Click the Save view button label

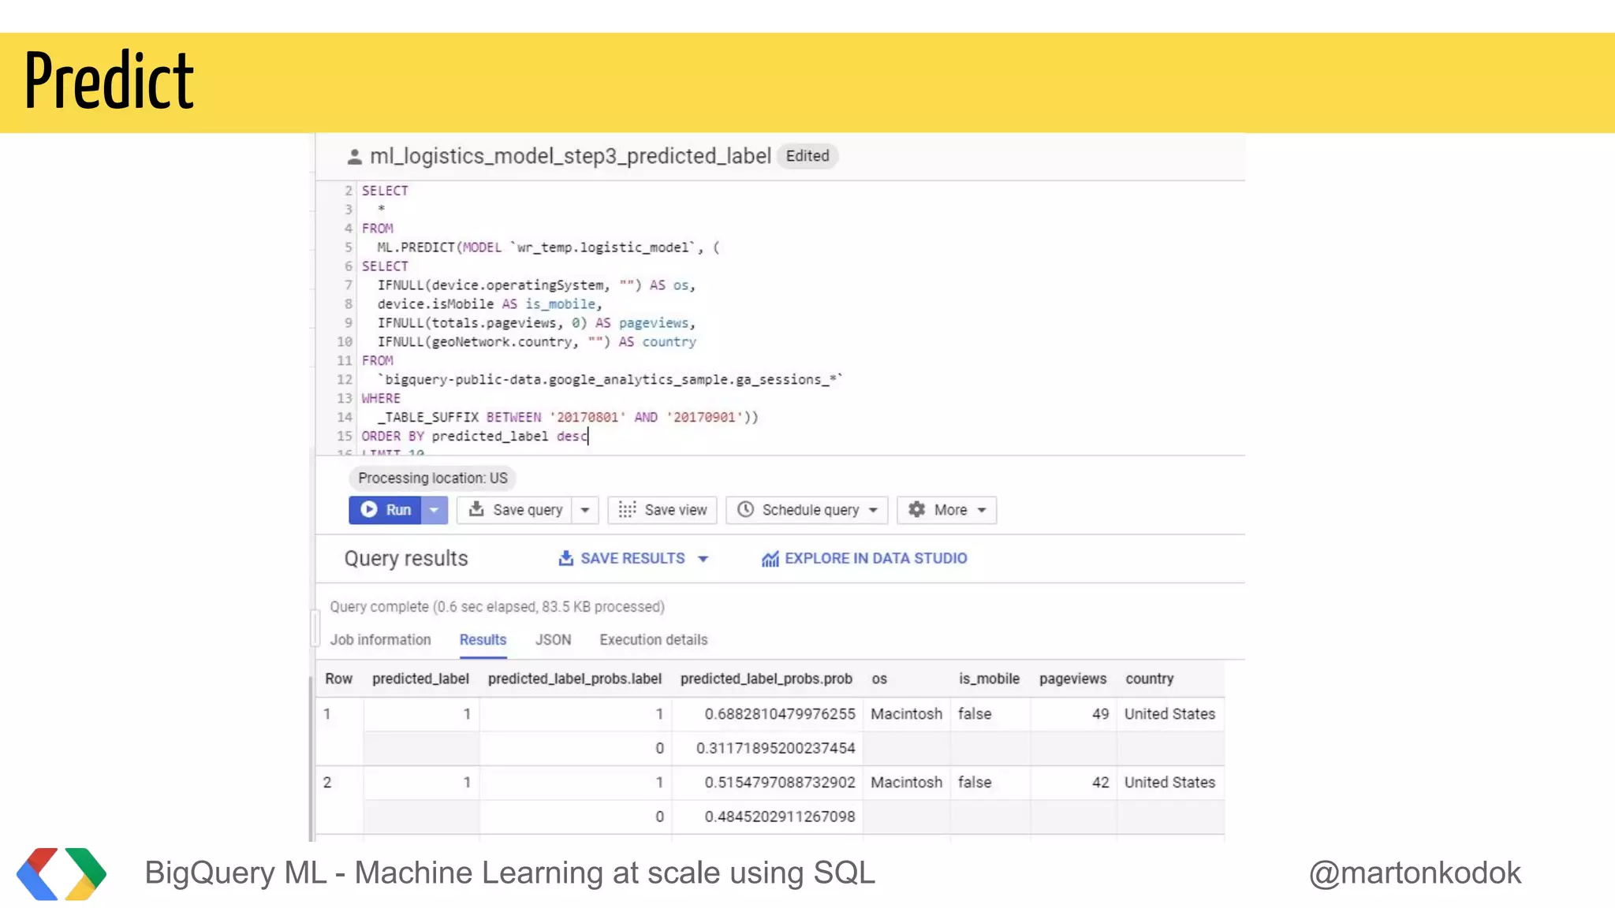[676, 510]
